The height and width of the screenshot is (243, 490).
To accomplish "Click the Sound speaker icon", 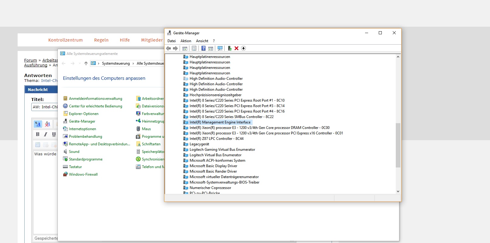I will tap(65, 152).
